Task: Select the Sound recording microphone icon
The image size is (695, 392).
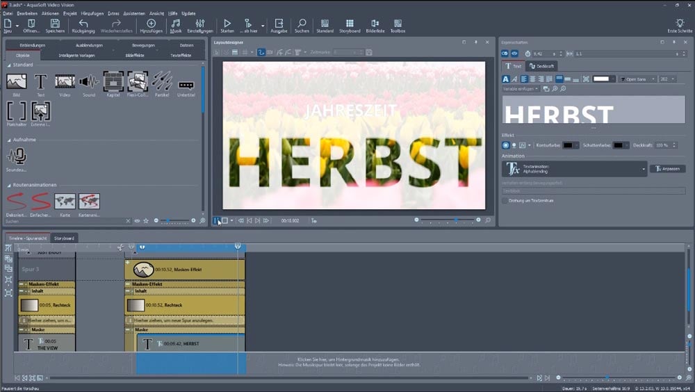Action: coord(17,156)
